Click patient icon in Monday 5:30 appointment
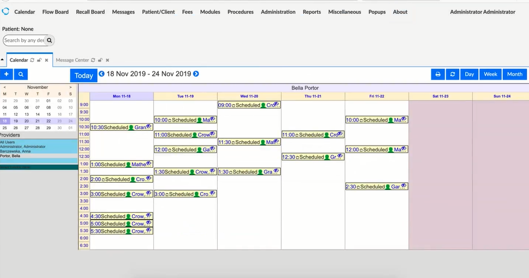 [x=129, y=232]
